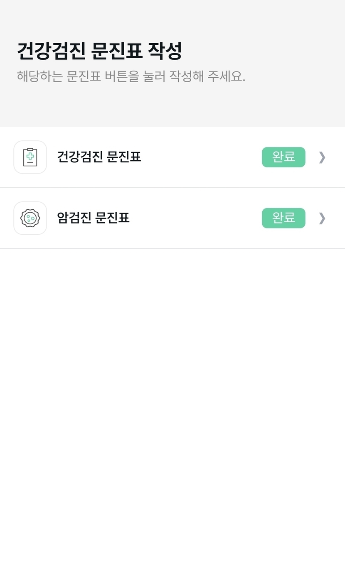Click the small circles inside the cell icon
This screenshot has width=345, height=569.
[x=30, y=218]
